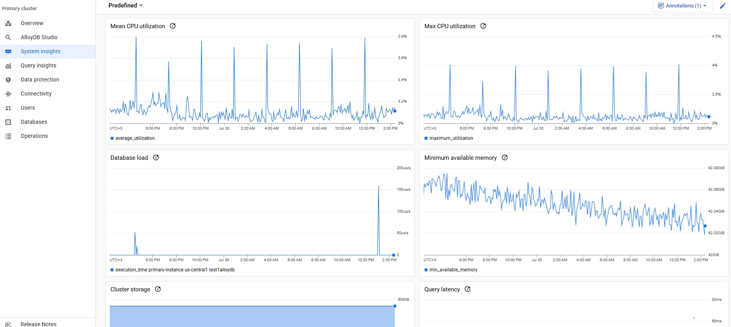Click the Query insights chart icon

pos(8,66)
